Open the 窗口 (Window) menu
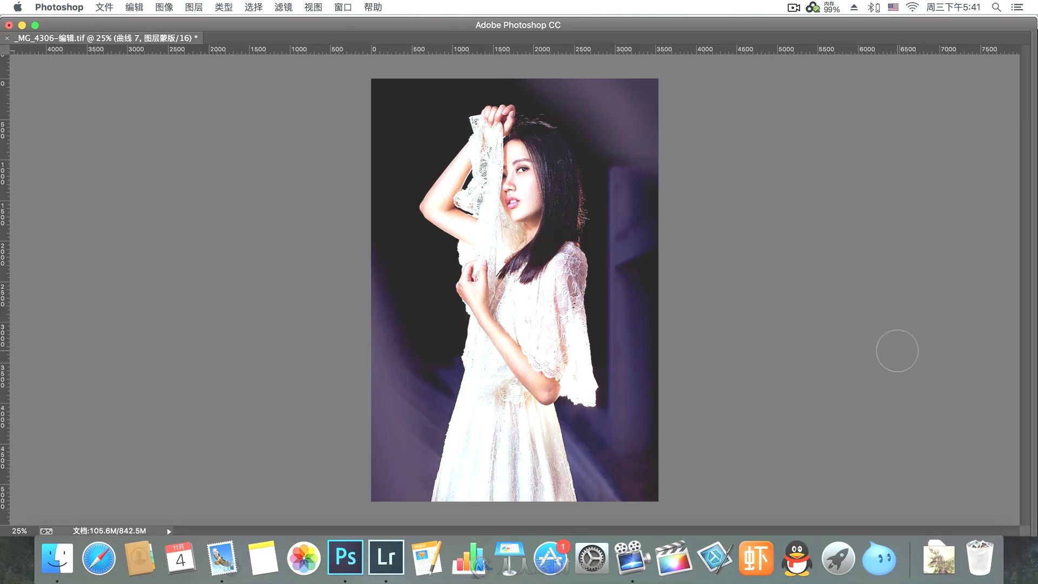The height and width of the screenshot is (584, 1038). [343, 7]
